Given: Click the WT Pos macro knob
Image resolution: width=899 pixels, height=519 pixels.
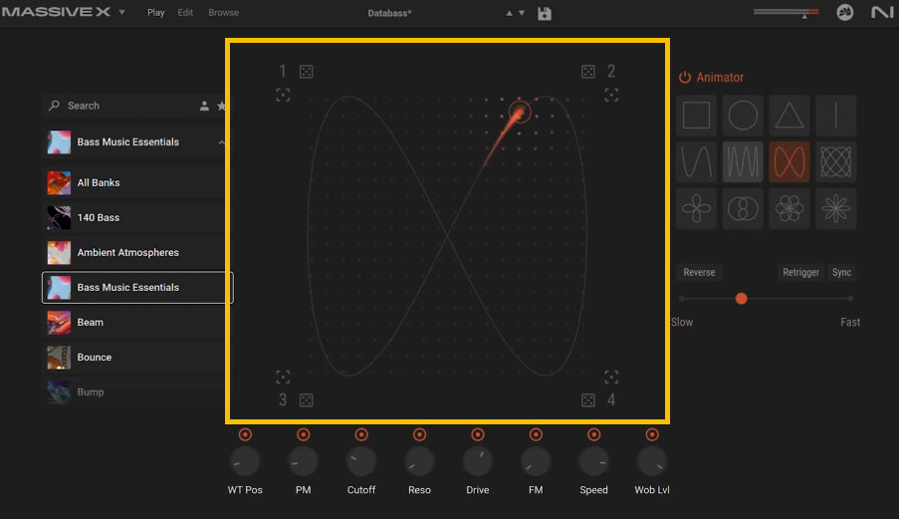Looking at the screenshot, I should pos(245,461).
